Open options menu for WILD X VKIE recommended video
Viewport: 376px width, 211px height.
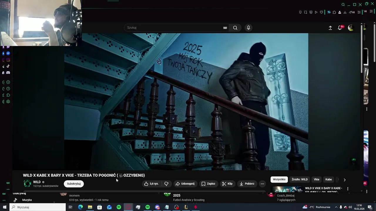(x=348, y=189)
